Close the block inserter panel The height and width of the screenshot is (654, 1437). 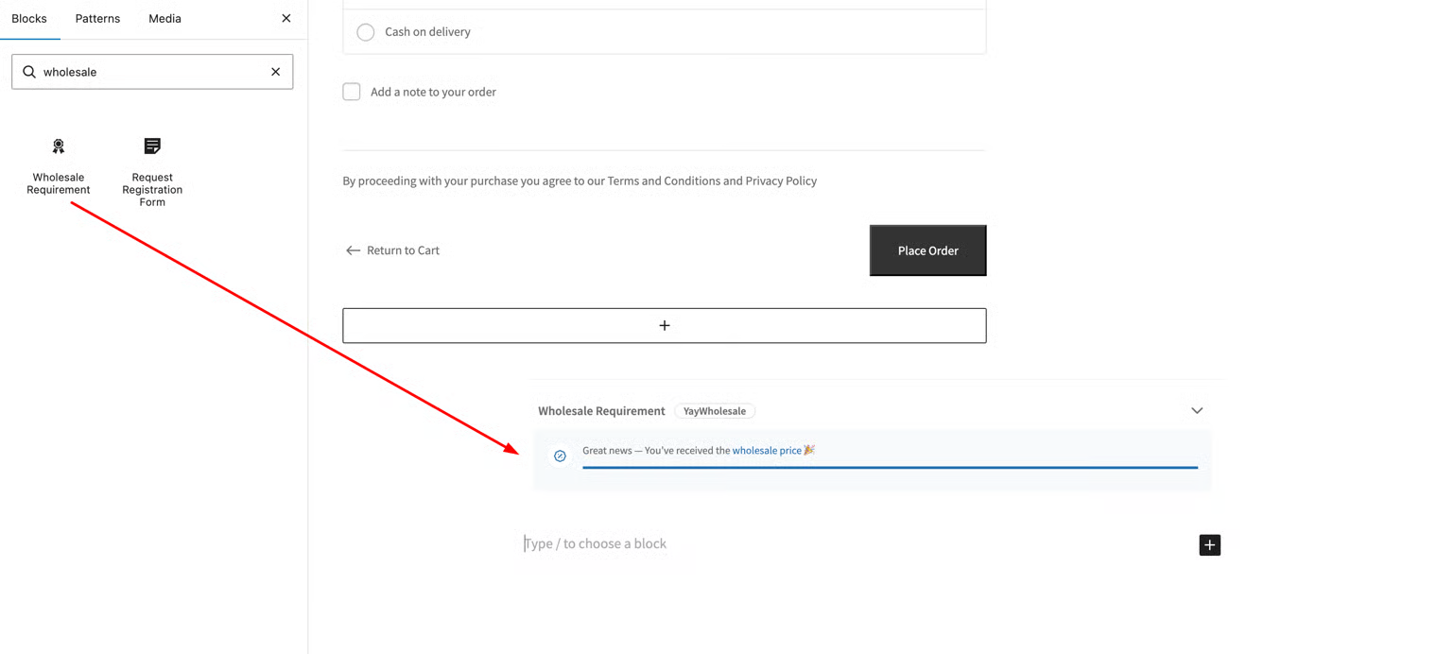pos(286,19)
